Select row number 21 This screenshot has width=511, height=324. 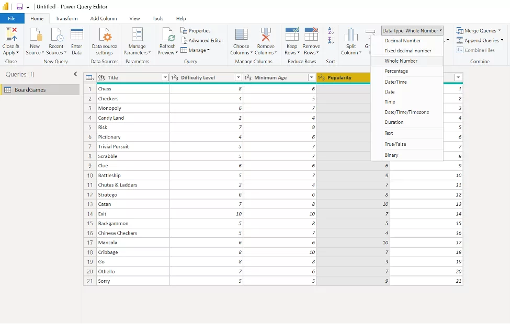90,281
